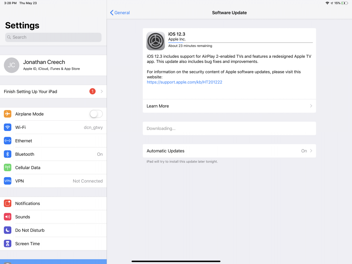Tap the Wi-Fi status bar indicator
Image resolution: width=352 pixels, height=264 pixels.
coord(327,3)
